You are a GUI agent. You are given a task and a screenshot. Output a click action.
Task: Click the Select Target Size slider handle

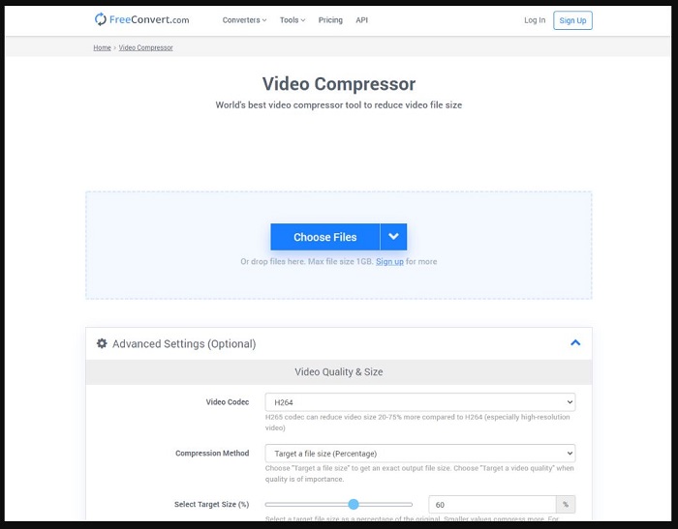click(x=354, y=504)
